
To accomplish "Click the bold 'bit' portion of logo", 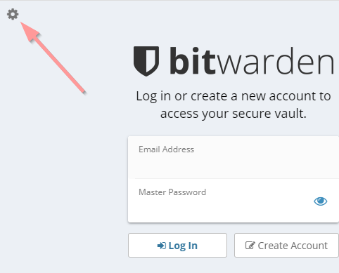I will coord(192,60).
